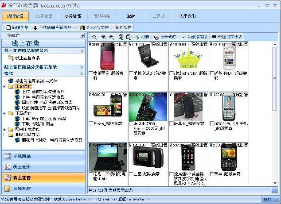Click the download all shop items arrow icon

coord(35,27)
